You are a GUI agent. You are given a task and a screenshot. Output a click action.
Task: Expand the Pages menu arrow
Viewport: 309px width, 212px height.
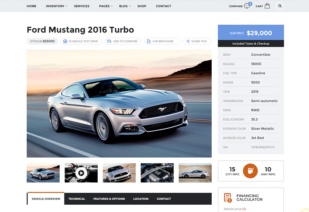[112, 6]
